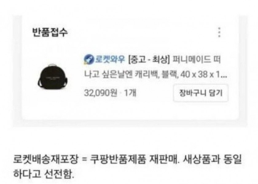
Task: Click the 새상품과 동일 caption phrase
Action: point(212,159)
